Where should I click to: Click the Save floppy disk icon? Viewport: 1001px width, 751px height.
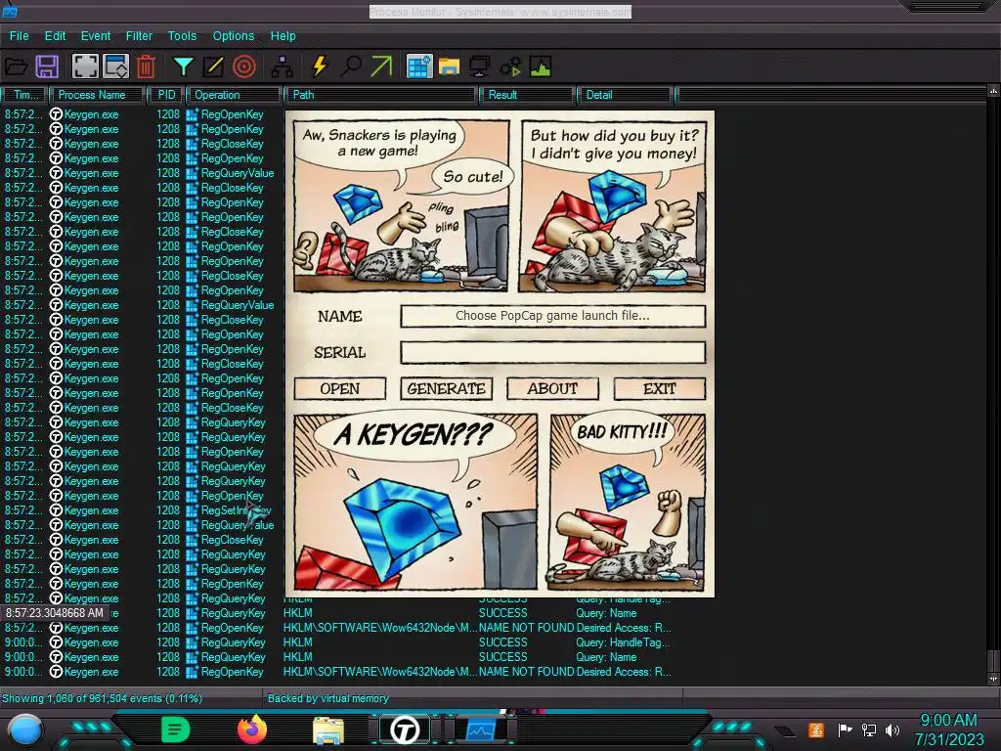tap(47, 66)
